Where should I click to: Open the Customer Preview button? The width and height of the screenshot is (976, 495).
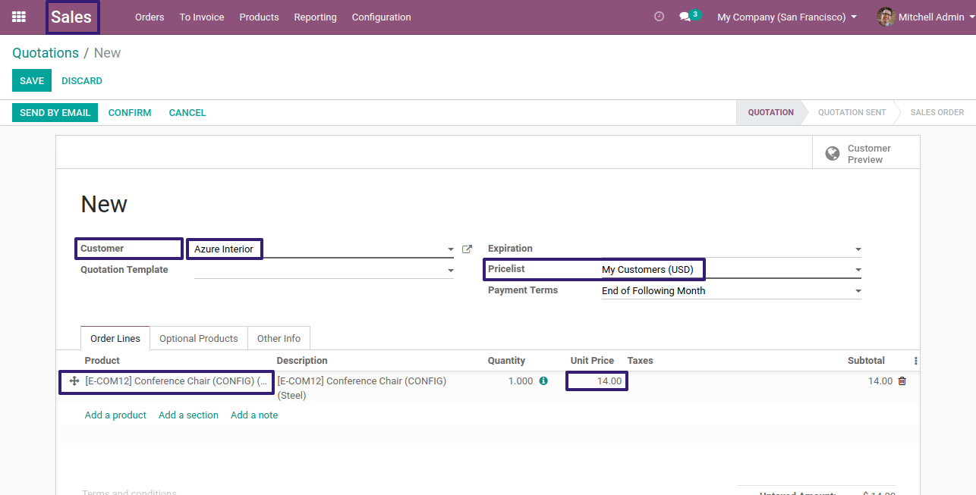tap(866, 154)
